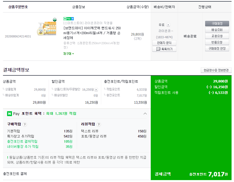Click the 13,550원 points total
234x182 pixels.
pyautogui.click(x=140, y=103)
